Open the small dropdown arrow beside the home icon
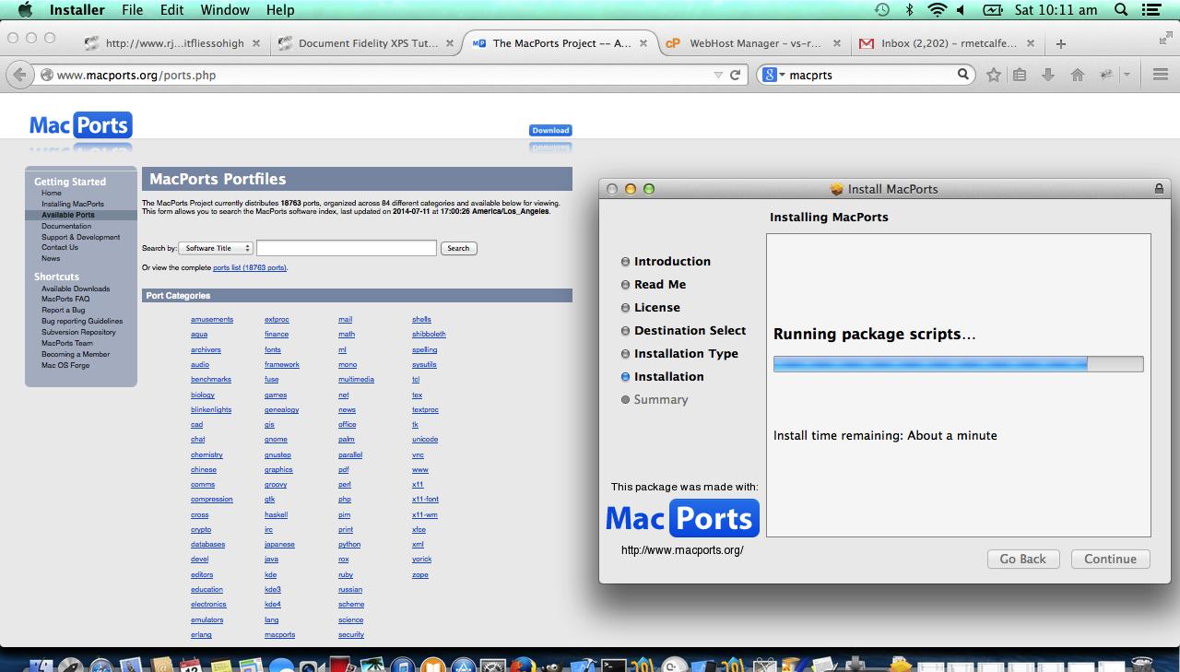 tap(1127, 75)
